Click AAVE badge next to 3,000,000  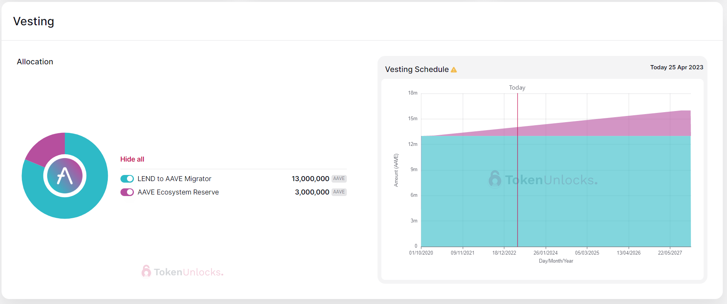tap(339, 192)
